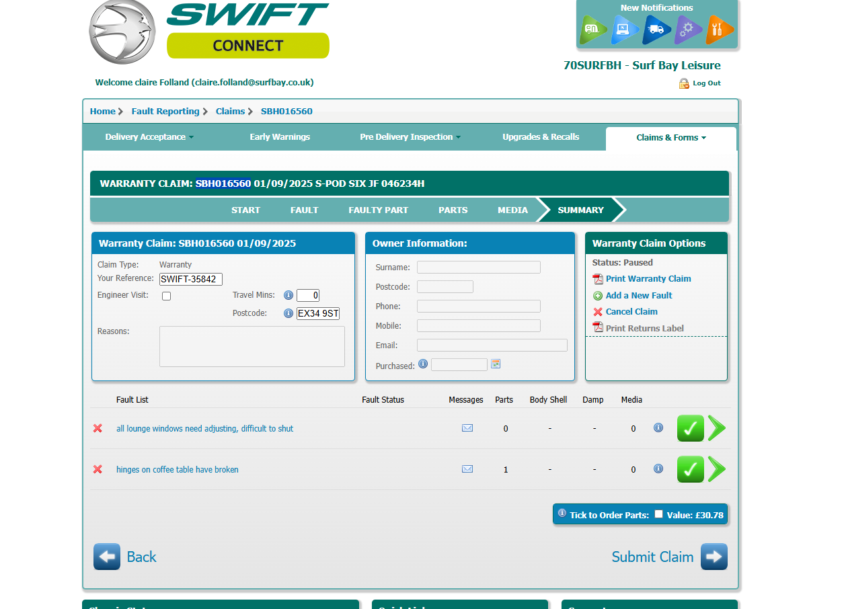Viewport: 844px width, 609px height.
Task: Click green tick for coffee table hinges fault
Action: click(691, 469)
